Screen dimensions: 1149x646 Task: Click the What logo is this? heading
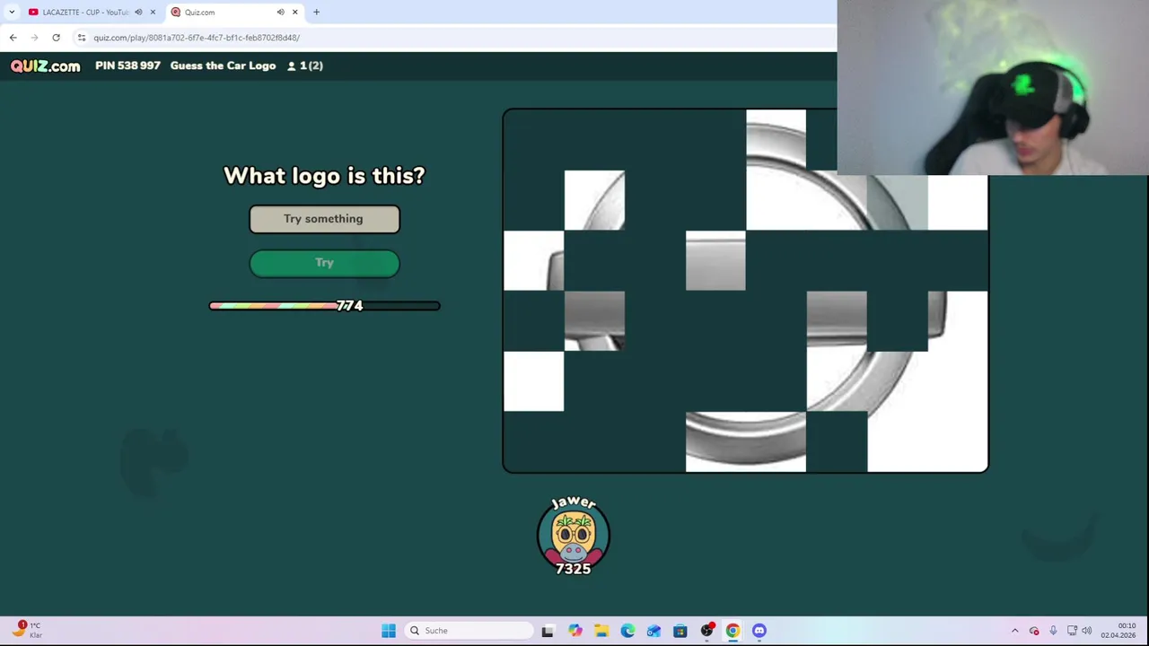click(x=324, y=176)
